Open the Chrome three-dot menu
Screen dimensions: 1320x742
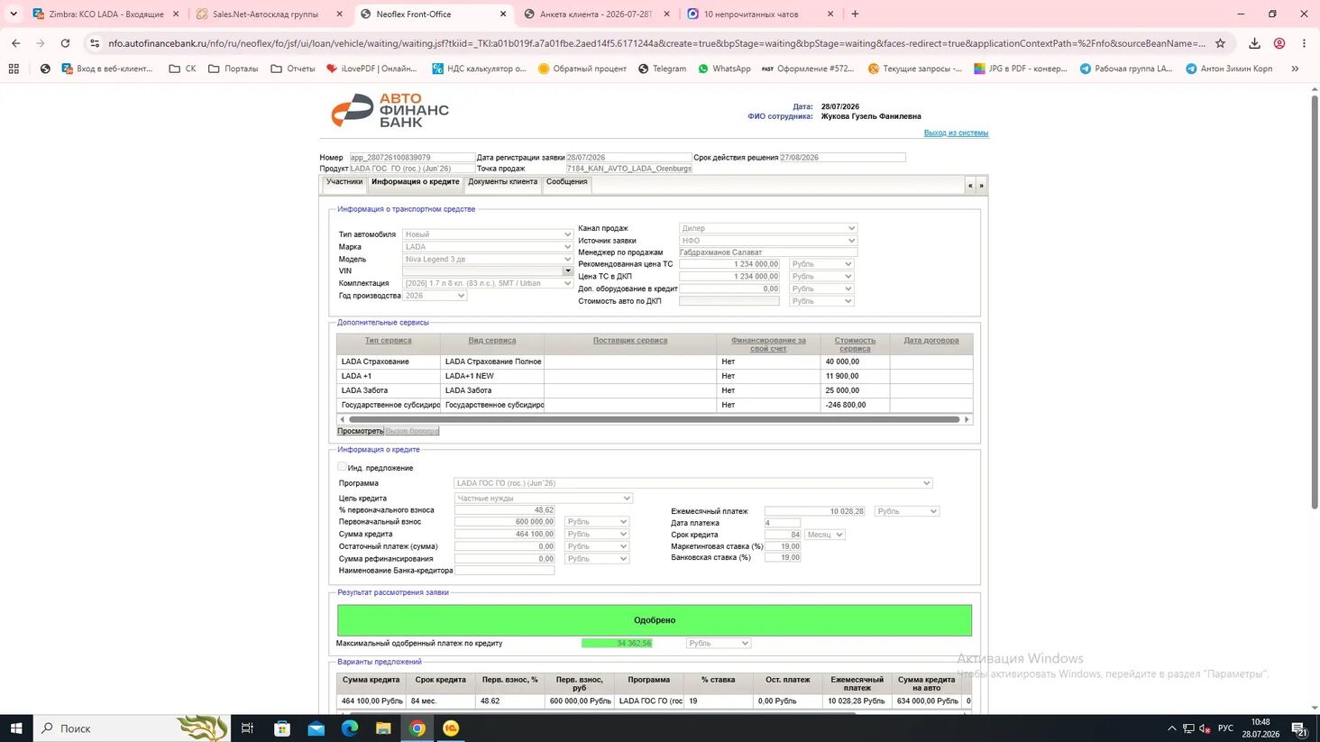coord(1304,43)
